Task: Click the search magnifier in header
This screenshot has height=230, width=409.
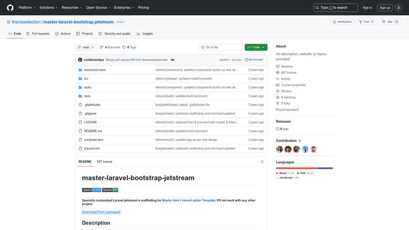Action: [x=317, y=8]
